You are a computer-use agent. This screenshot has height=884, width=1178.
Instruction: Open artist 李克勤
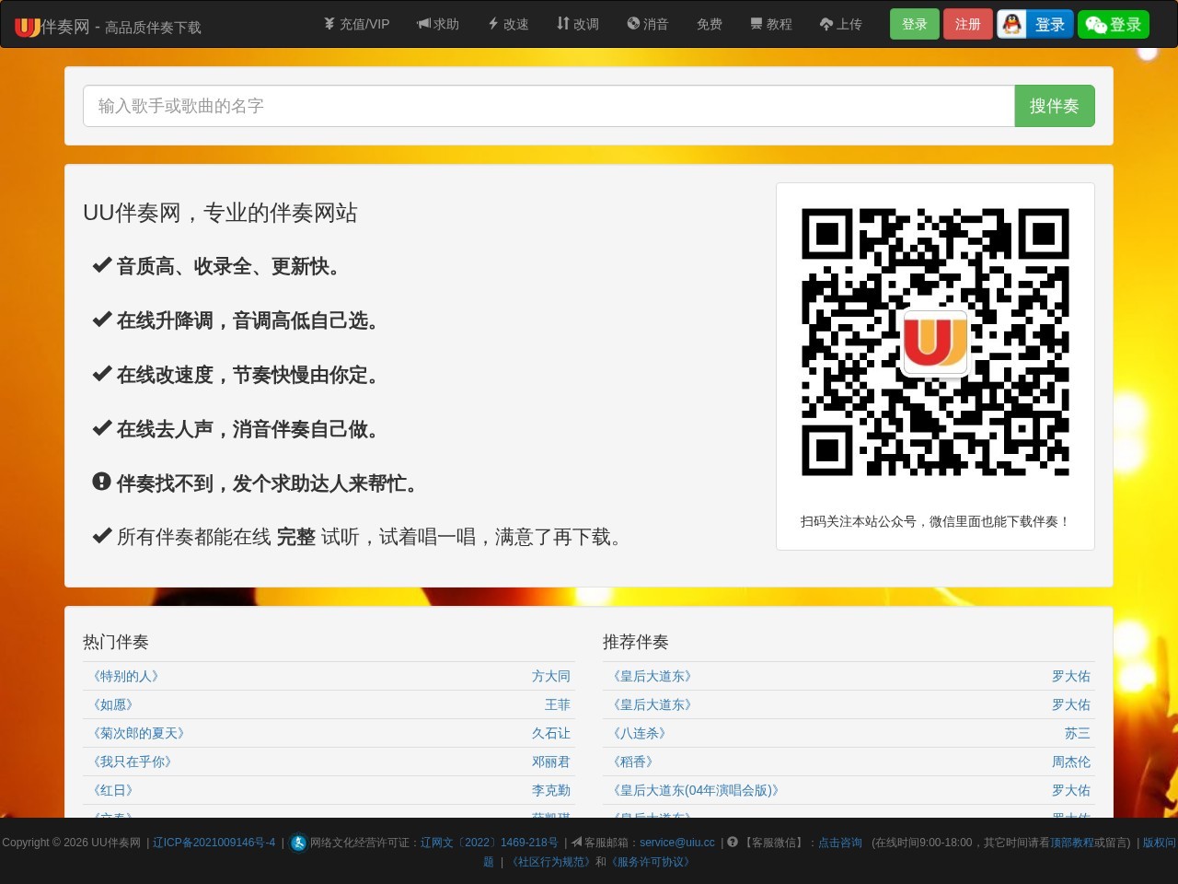[551, 790]
